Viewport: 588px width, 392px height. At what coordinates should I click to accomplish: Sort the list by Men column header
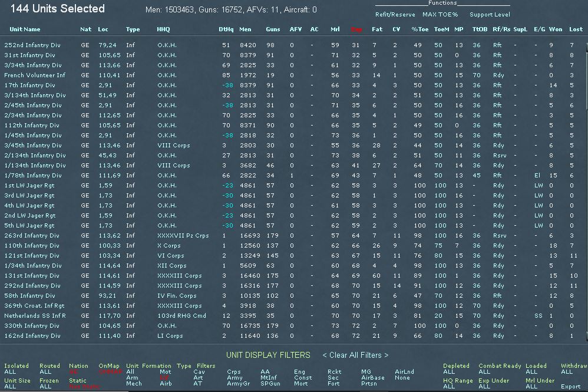pos(245,29)
